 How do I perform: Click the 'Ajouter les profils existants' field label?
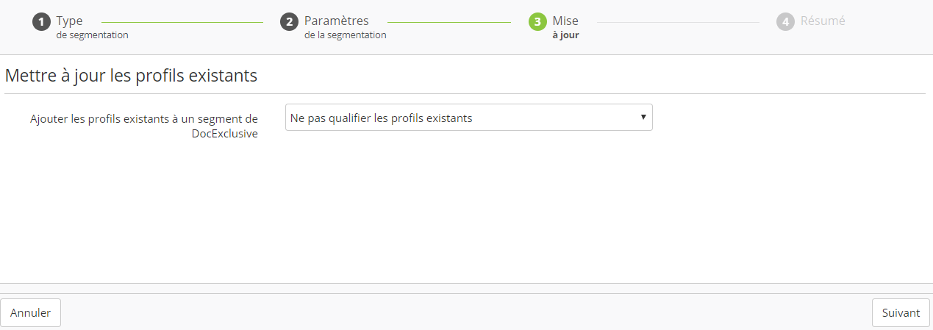[x=144, y=118]
